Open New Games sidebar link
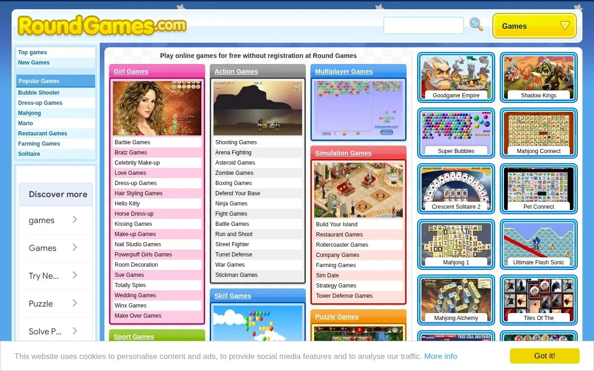Viewport: 594px width, 371px height. 34,63
